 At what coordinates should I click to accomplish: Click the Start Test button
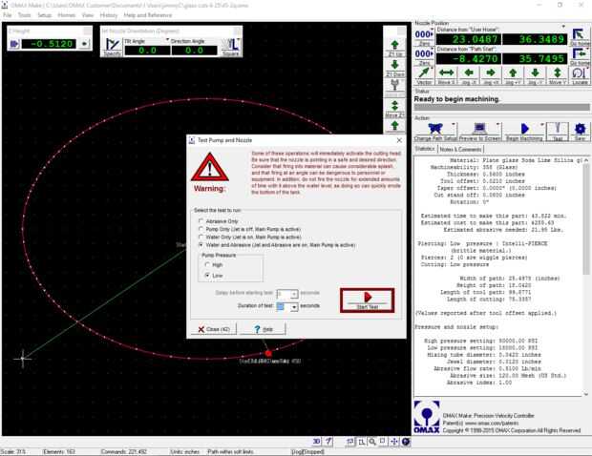point(367,301)
